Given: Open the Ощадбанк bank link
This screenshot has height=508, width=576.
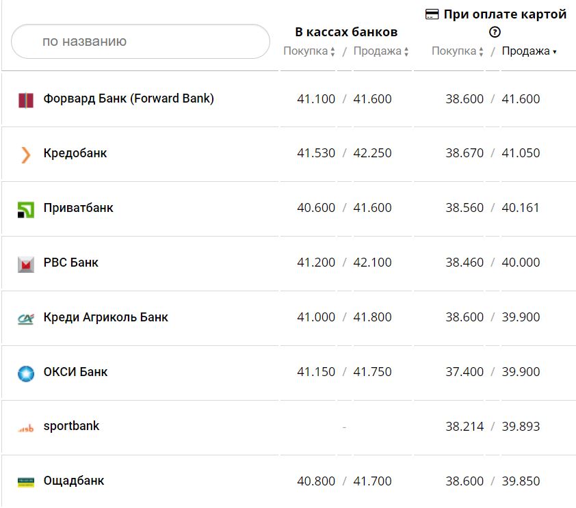Looking at the screenshot, I should (x=74, y=481).
